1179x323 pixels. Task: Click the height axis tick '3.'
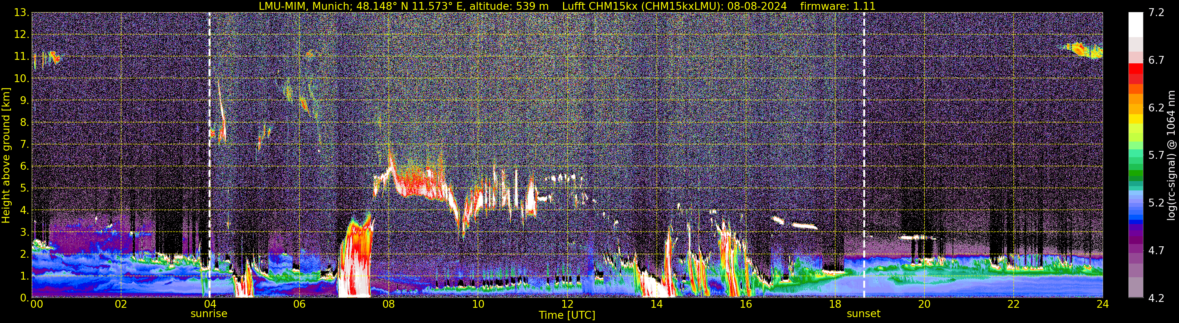pos(24,232)
